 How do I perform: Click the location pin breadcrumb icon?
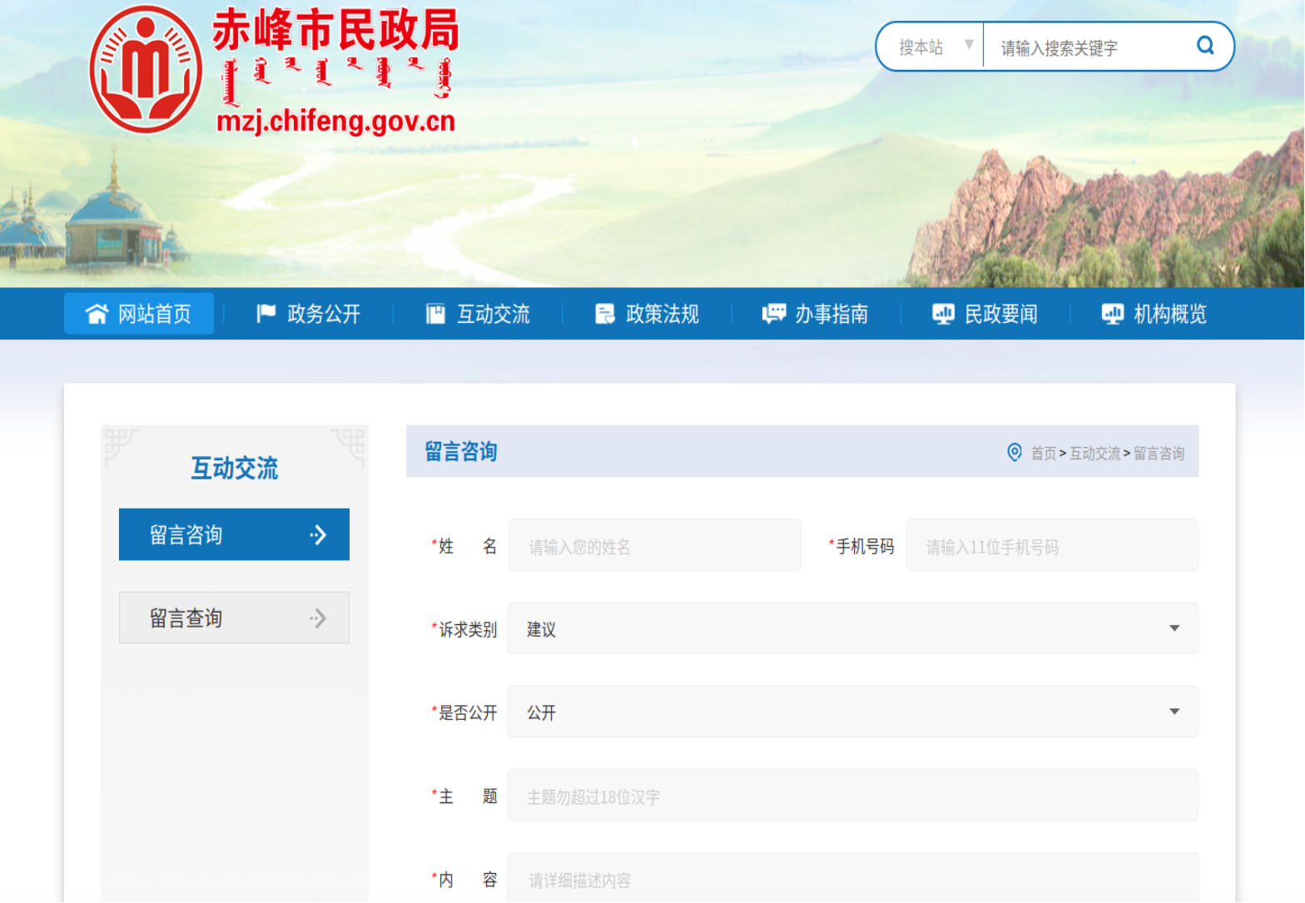1015,452
